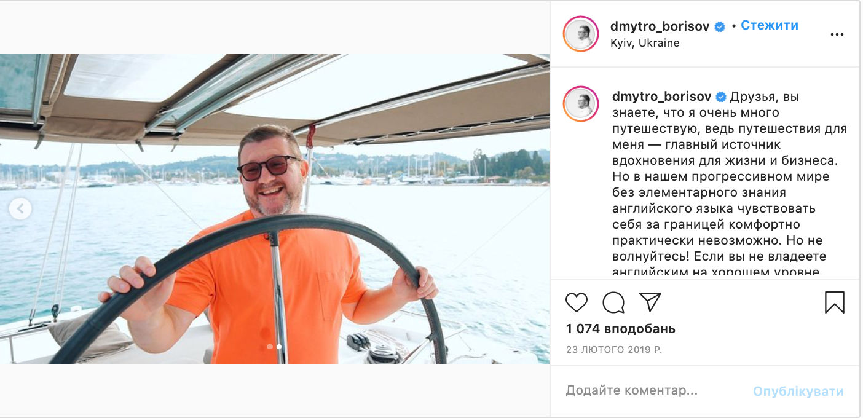Open the Kyiv, Ukraine location link
Screen dimensions: 863x418
point(645,44)
